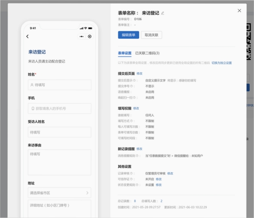This screenshot has width=254, height=218.
Task: Open the 请选择省市区 address selector
Action: click(x=60, y=193)
